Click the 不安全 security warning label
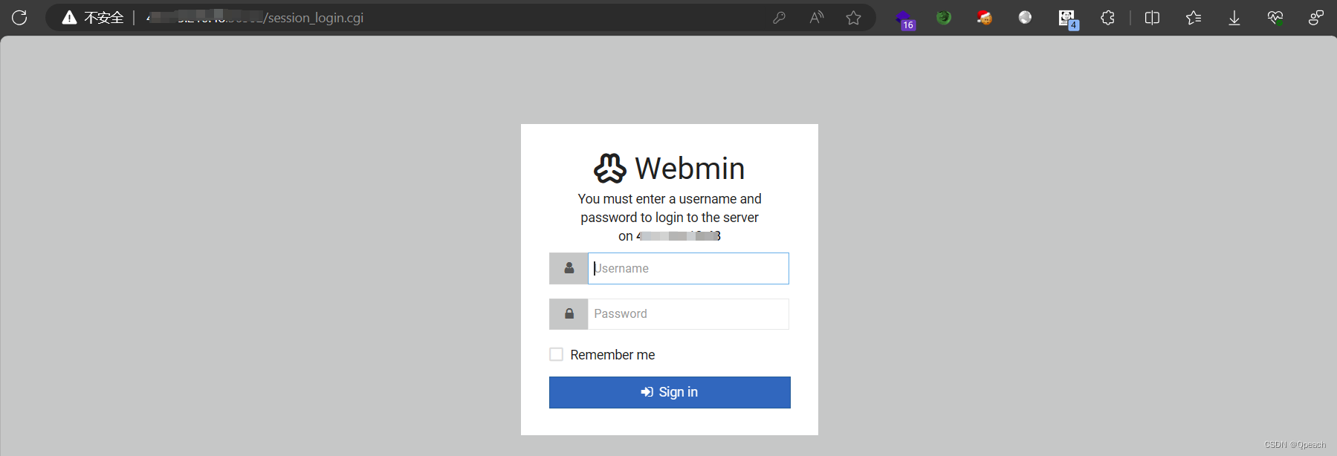Image resolution: width=1337 pixels, height=456 pixels. 103,17
